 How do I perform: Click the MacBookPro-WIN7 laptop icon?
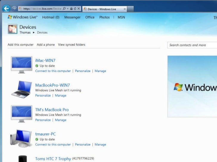tap(21, 89)
